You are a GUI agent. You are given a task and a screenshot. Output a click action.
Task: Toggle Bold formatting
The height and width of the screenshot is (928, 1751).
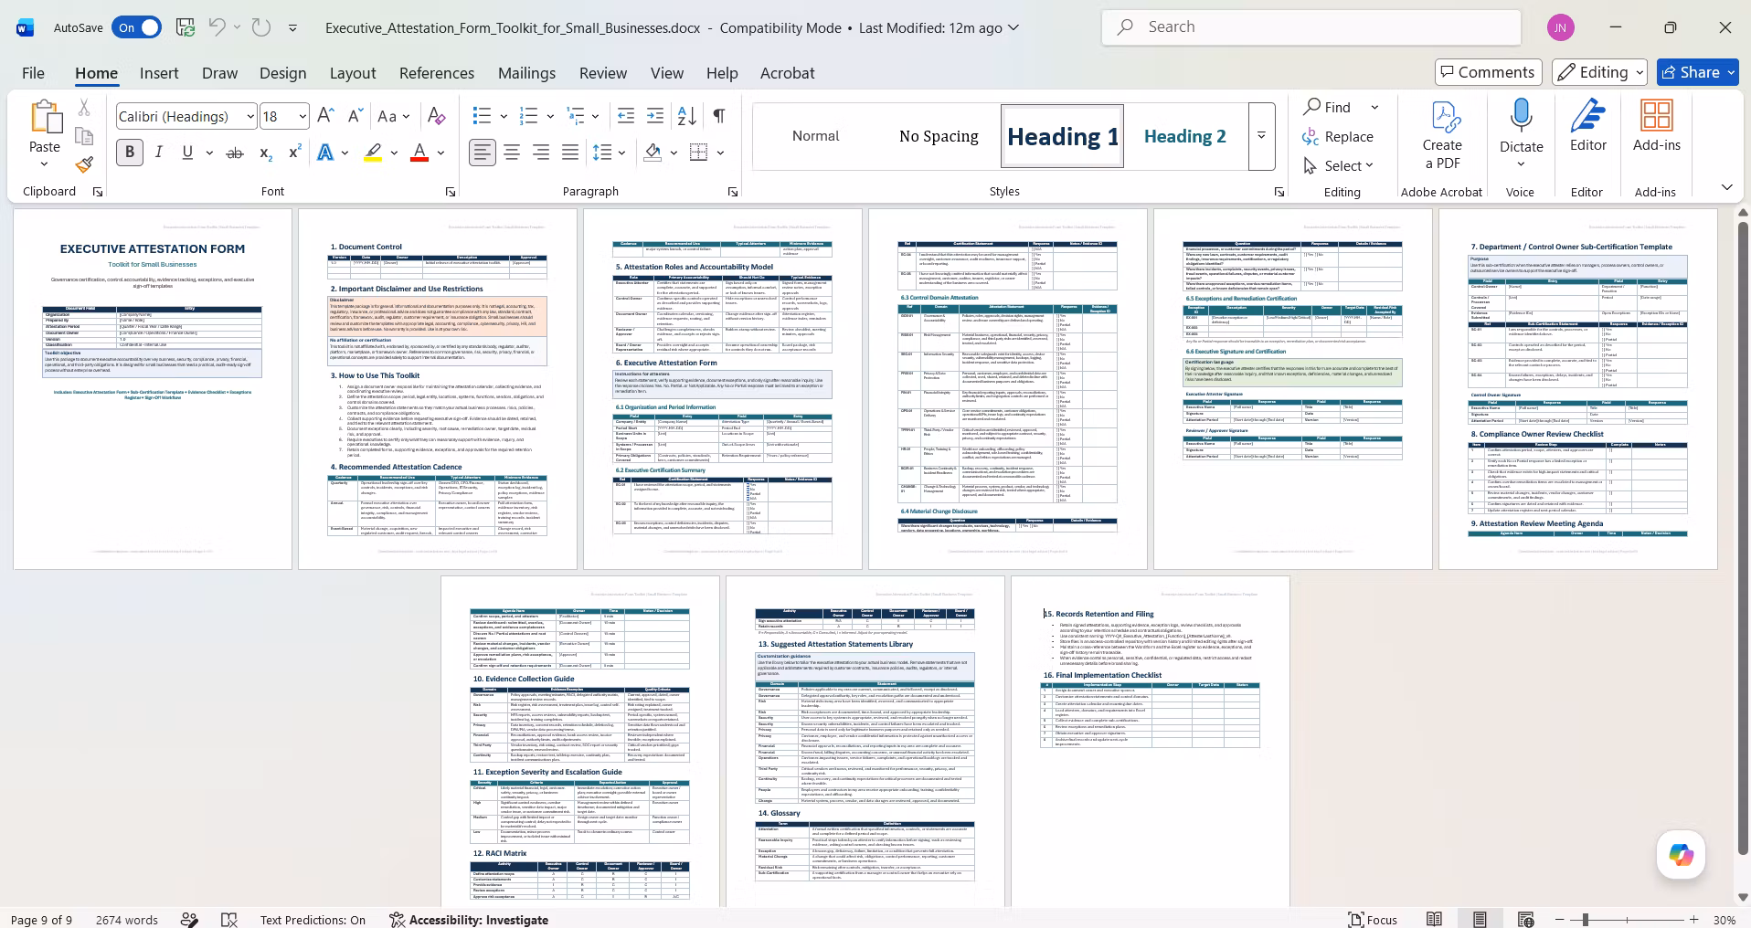point(130,153)
